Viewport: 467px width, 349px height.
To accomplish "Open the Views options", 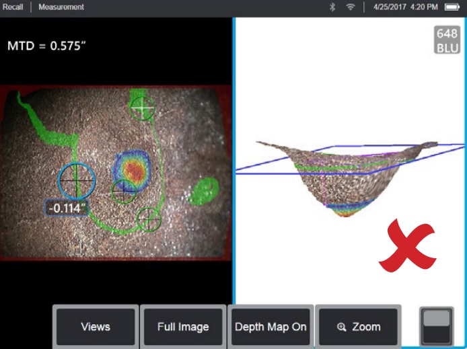I will 96,327.
